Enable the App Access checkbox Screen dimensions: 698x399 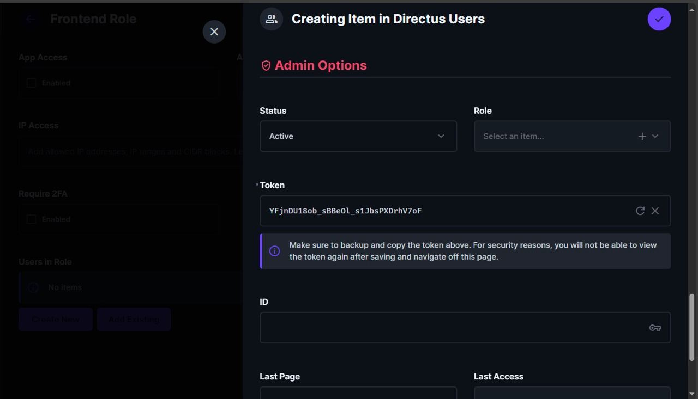point(31,83)
